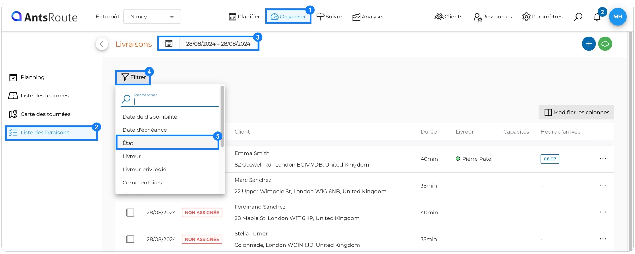Select Liste des livraisons in sidebar
This screenshot has width=635, height=254.
click(x=51, y=133)
